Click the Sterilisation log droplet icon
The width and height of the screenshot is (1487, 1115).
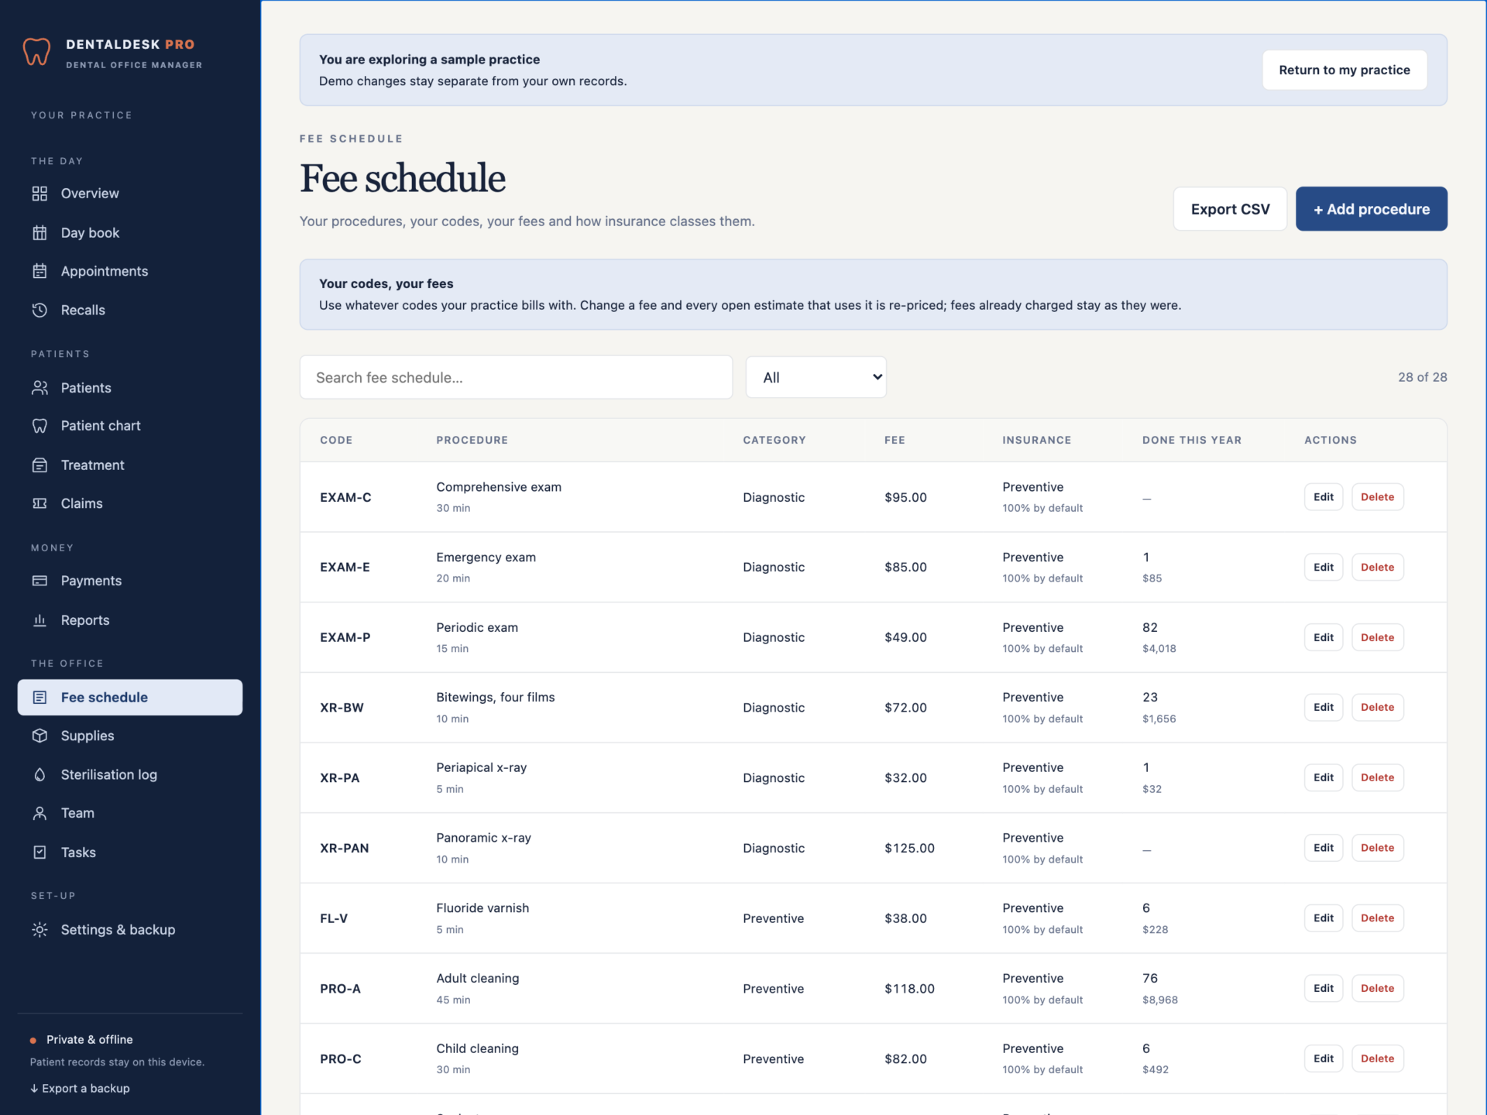tap(39, 774)
